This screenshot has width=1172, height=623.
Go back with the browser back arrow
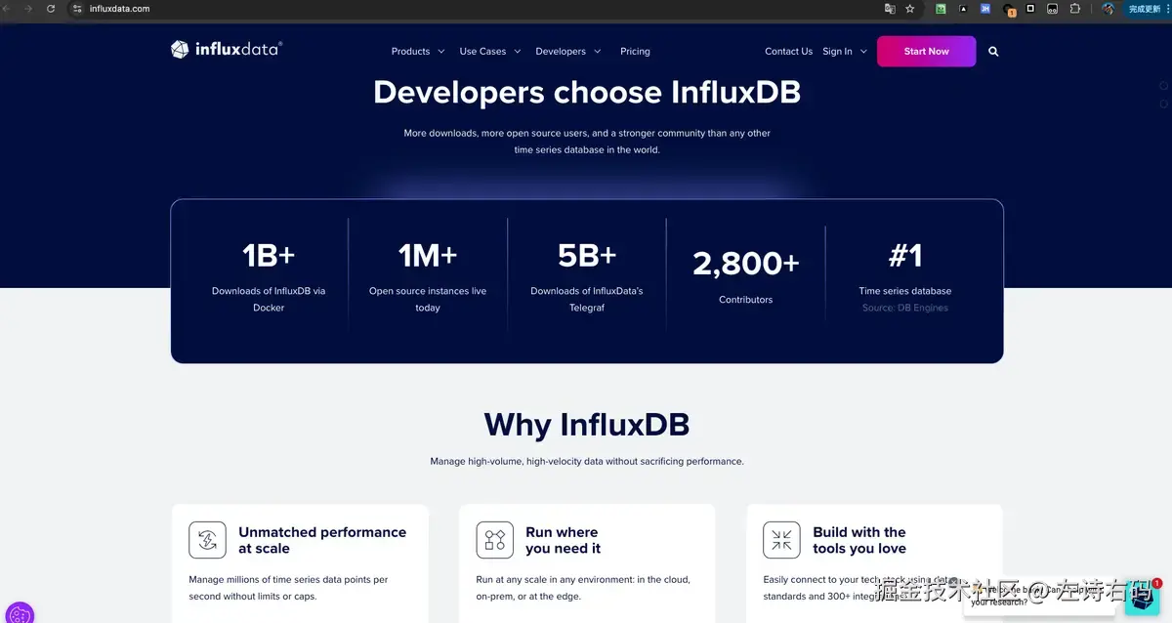(7, 9)
